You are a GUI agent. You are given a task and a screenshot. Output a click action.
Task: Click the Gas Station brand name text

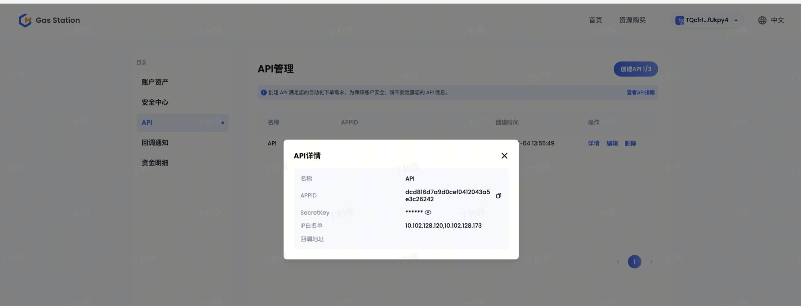(58, 20)
